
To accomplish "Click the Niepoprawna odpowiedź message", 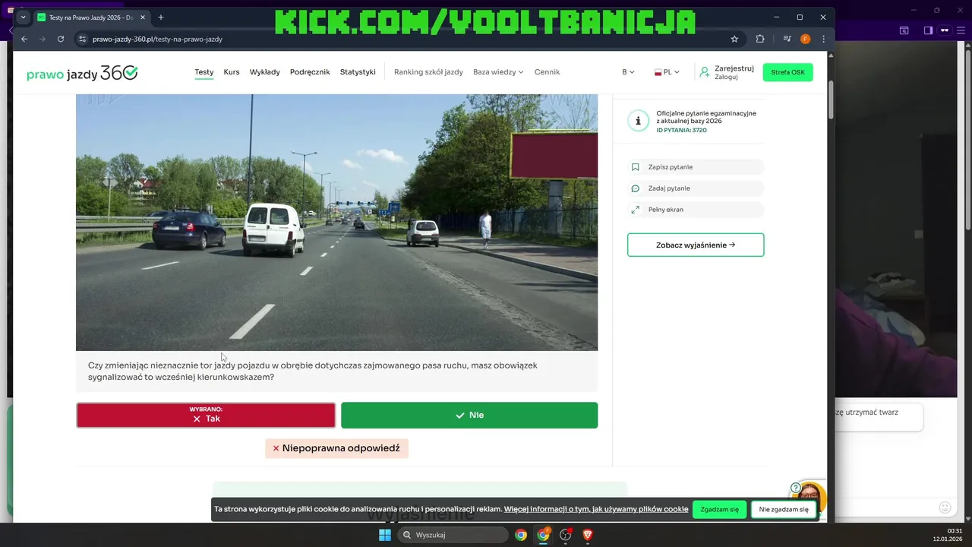I will pyautogui.click(x=336, y=448).
